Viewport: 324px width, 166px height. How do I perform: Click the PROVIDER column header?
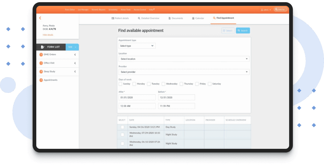pyautogui.click(x=214, y=120)
